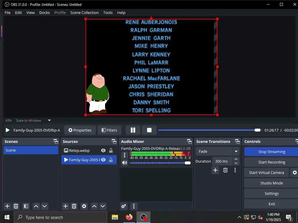Click Start Recording button
Screen dimensions: 298x223
[x=272, y=162]
